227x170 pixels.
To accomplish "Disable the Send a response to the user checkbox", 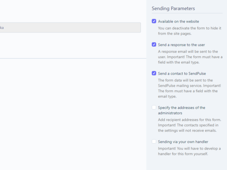I will (154, 45).
